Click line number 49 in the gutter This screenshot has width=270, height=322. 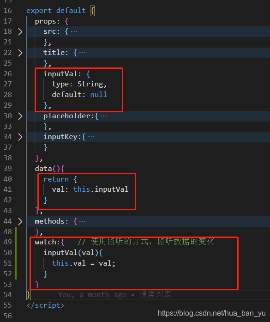click(7, 242)
